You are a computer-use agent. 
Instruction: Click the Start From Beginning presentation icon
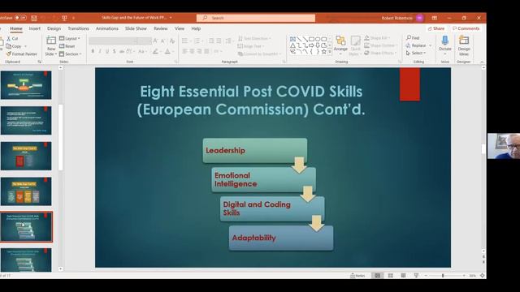tap(64, 18)
